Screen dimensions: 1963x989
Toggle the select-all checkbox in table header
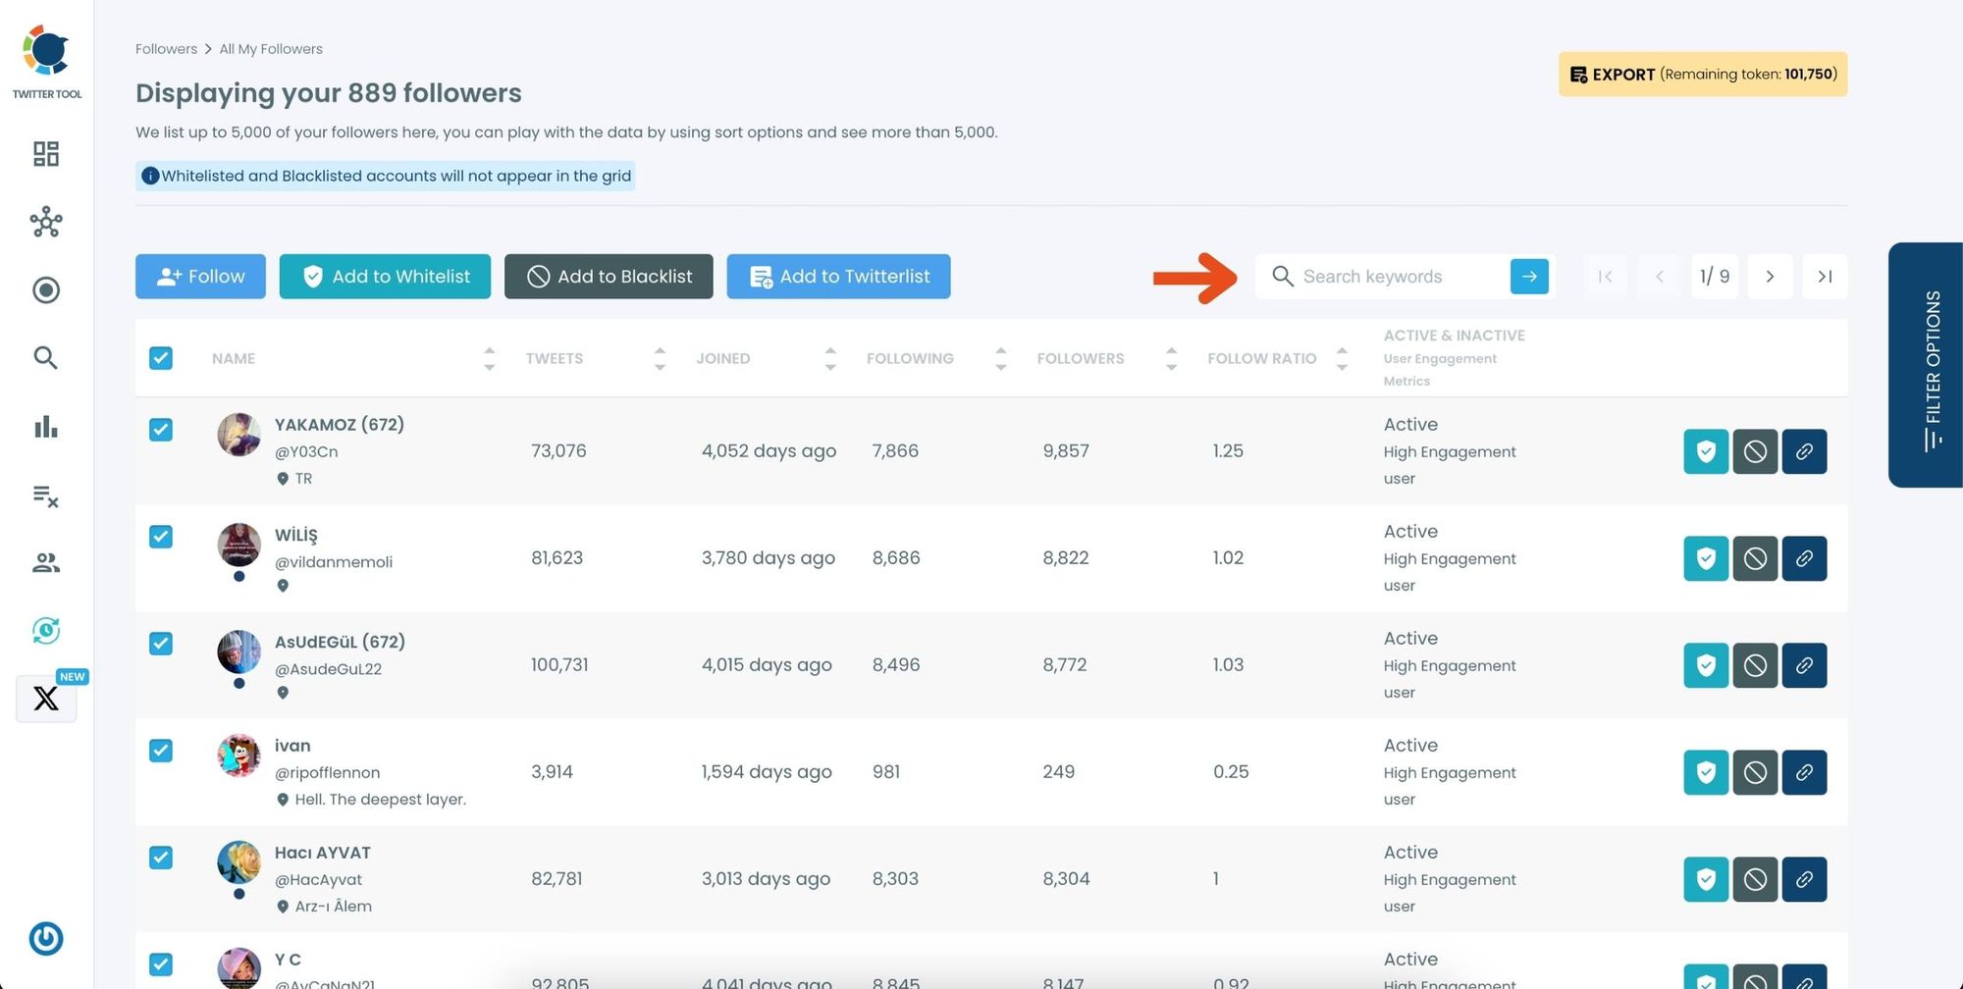pyautogui.click(x=161, y=358)
